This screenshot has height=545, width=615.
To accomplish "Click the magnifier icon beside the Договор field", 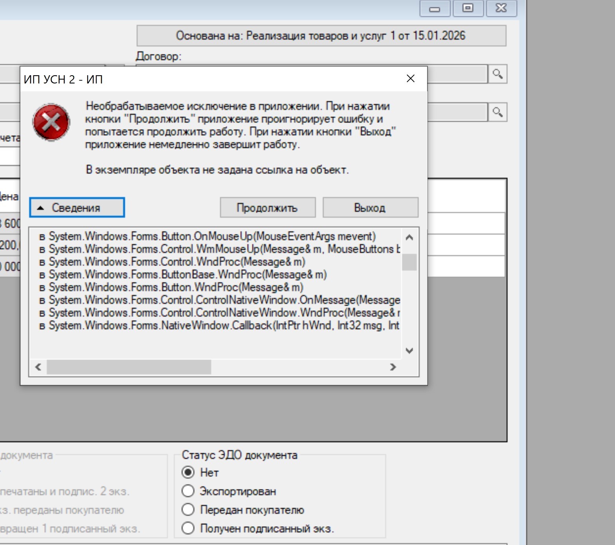I will pyautogui.click(x=498, y=74).
